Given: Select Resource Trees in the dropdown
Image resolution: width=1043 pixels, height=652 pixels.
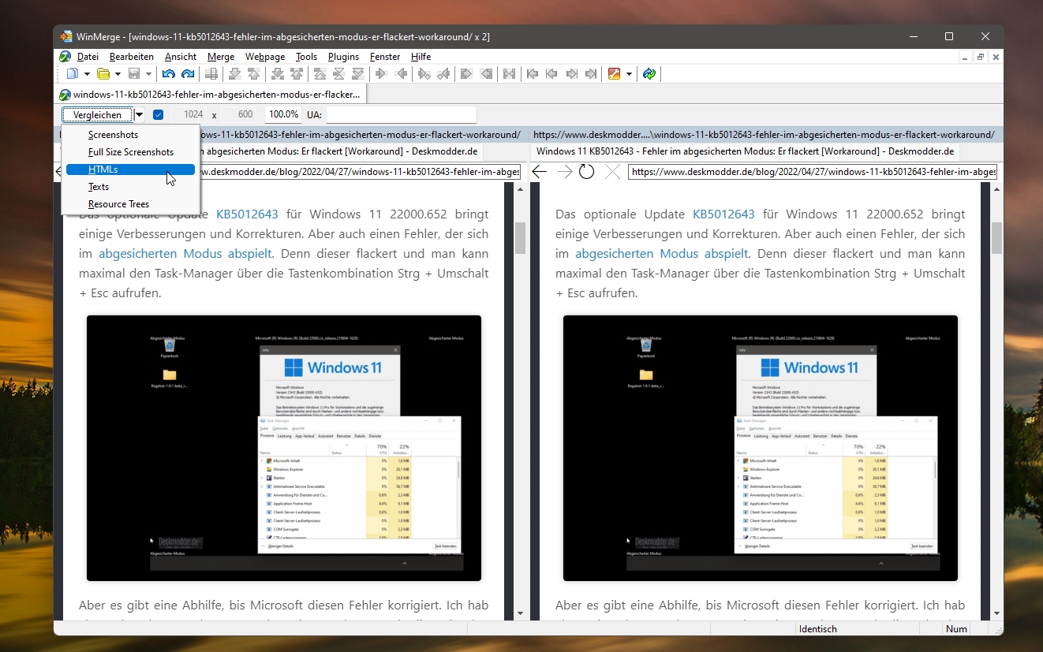Looking at the screenshot, I should (x=130, y=204).
